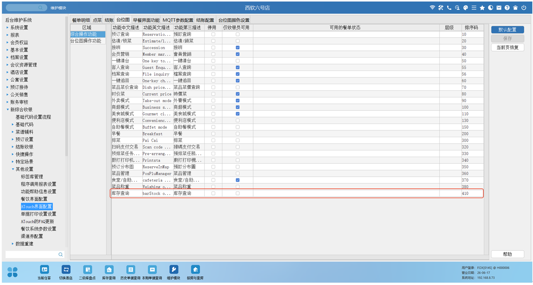Open 切换酒店 icon in bottom bar
Screen dimensions: 533x285
click(x=66, y=269)
